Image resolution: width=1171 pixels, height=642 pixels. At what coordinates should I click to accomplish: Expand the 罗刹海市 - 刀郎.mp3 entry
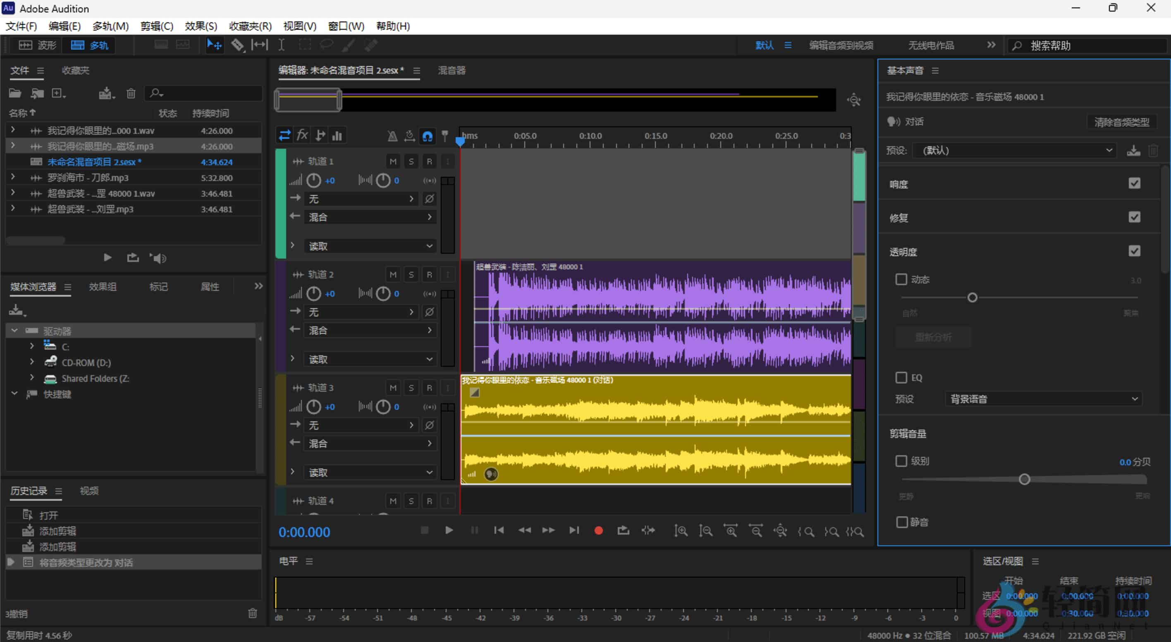[12, 177]
